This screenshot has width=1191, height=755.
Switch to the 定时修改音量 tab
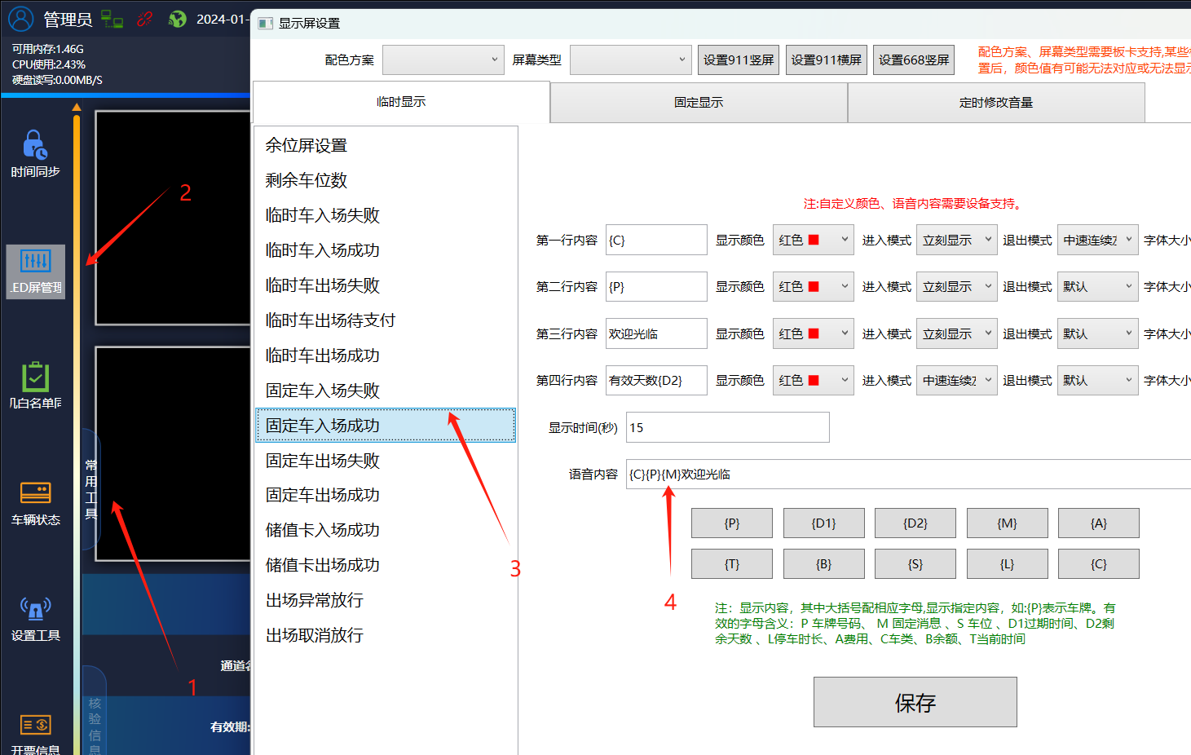tap(996, 103)
